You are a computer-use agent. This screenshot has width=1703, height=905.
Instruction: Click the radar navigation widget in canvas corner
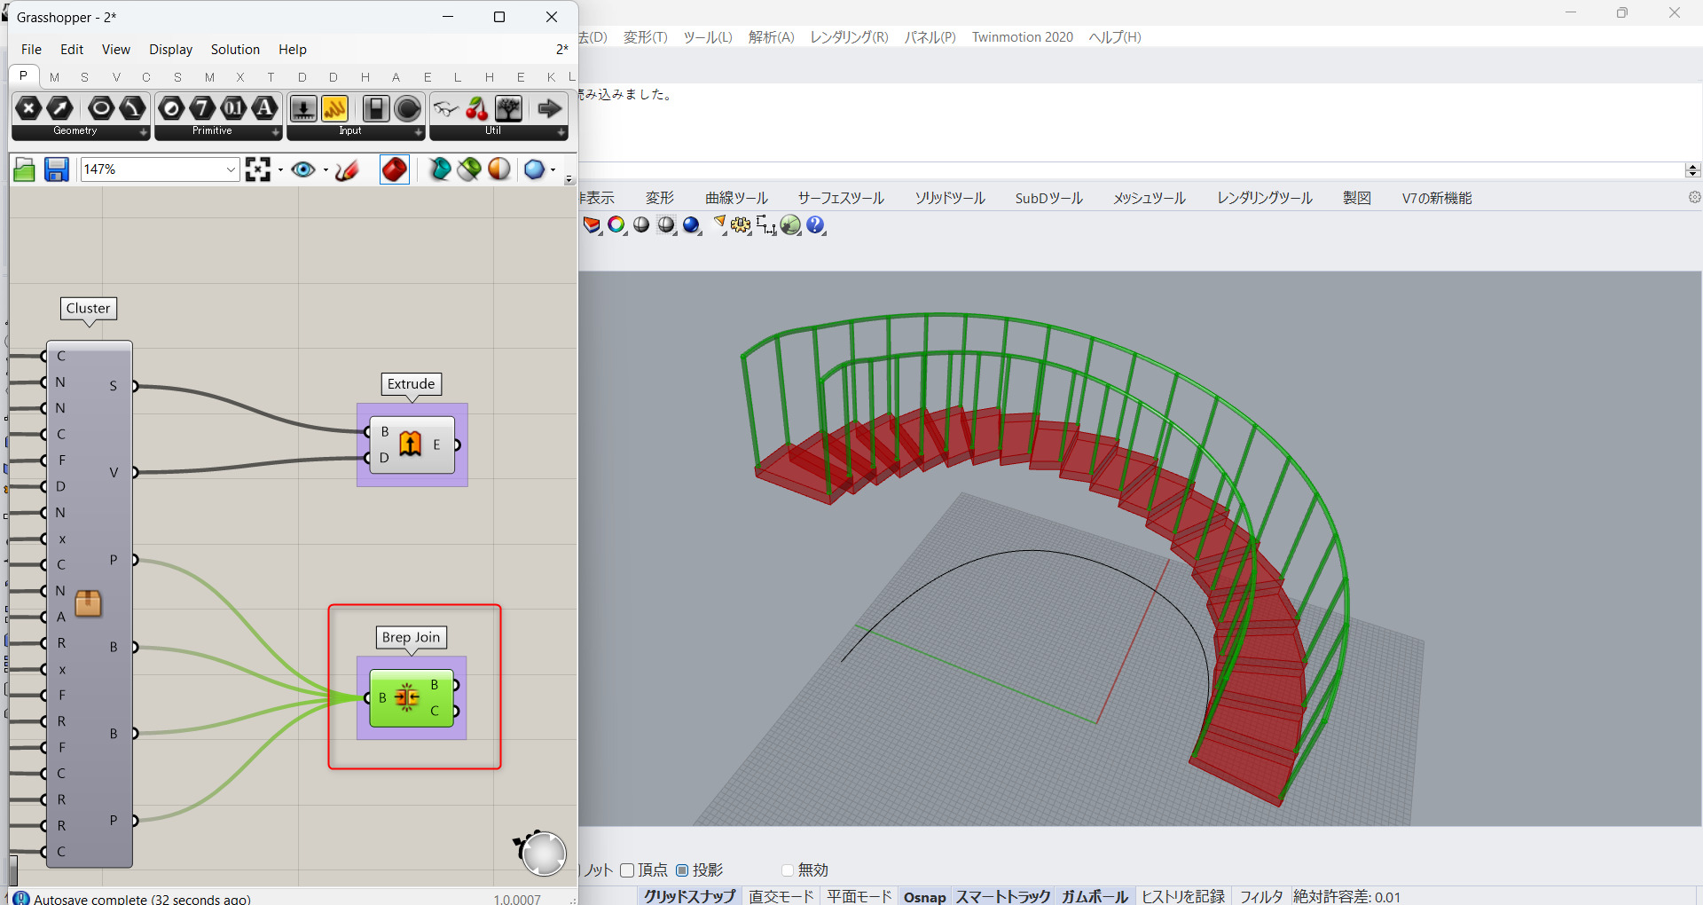point(543,853)
